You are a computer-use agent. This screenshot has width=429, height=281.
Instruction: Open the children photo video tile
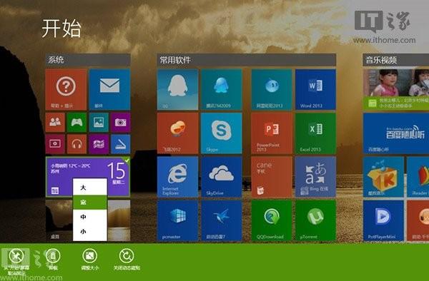tap(396, 89)
